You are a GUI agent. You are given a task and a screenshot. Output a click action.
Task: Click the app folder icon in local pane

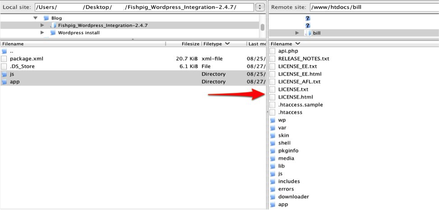pos(4,82)
